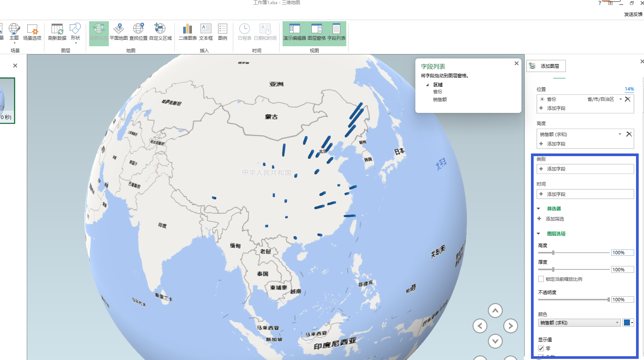Open the help question mark icon
644x360 pixels.
pyautogui.click(x=600, y=3)
